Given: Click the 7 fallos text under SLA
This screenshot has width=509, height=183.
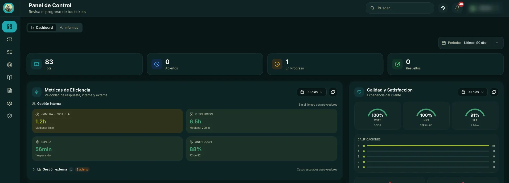Looking at the screenshot, I should coord(475,125).
